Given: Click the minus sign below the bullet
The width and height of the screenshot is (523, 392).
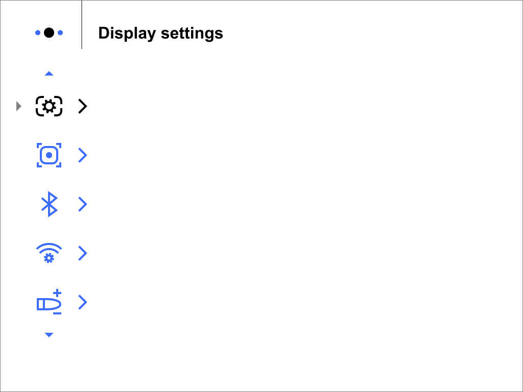Looking at the screenshot, I should [57, 313].
